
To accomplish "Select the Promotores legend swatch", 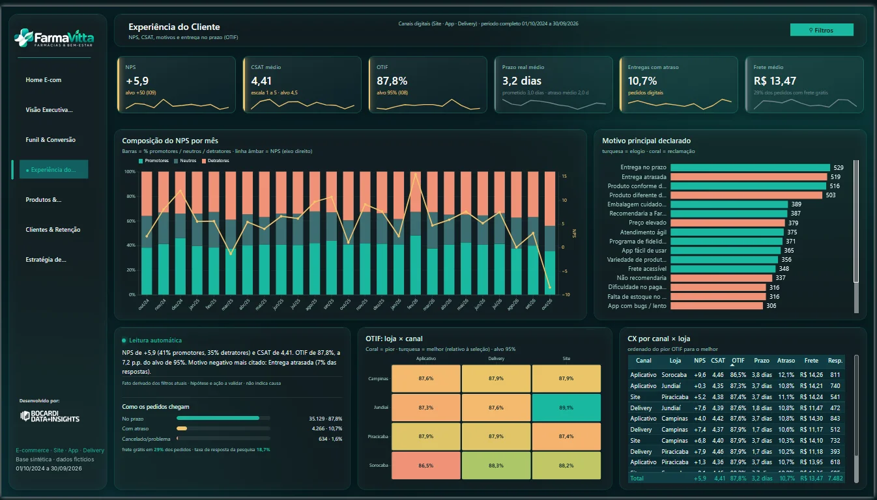I will click(x=141, y=160).
